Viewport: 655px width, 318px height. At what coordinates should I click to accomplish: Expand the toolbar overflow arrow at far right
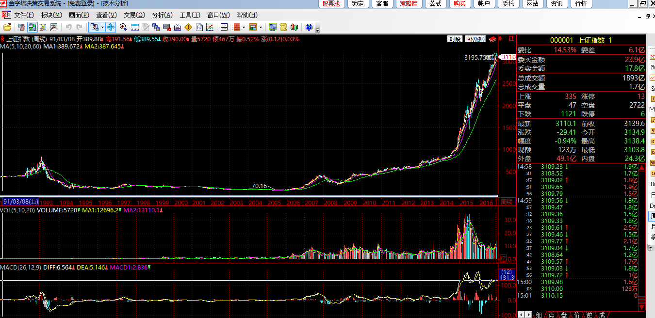point(317,29)
